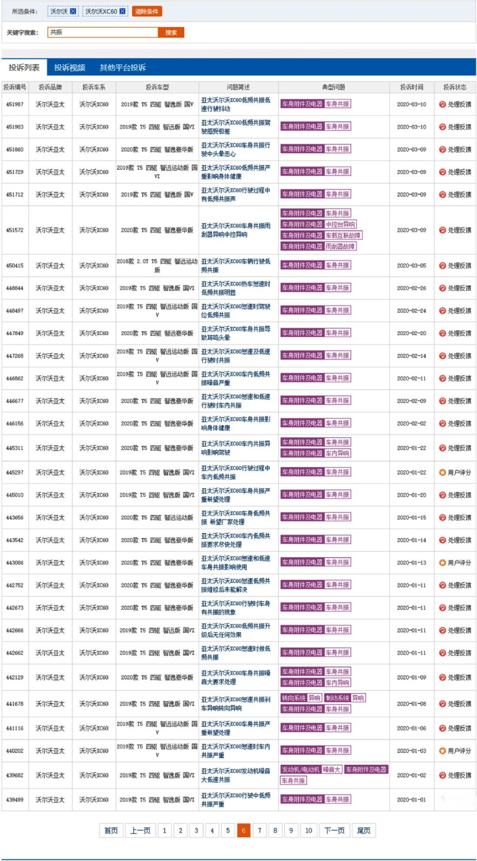
Task: Click the red status icon for complaint 441116
Action: click(442, 728)
